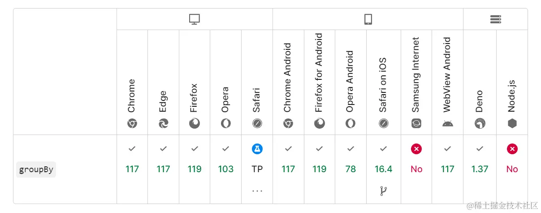541x213 pixels.
Task: Click the Samsung Internet logo icon
Action: pos(416,123)
